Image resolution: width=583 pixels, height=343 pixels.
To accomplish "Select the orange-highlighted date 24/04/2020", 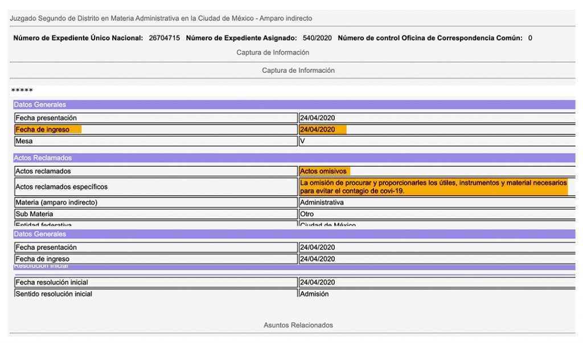I will (x=318, y=129).
